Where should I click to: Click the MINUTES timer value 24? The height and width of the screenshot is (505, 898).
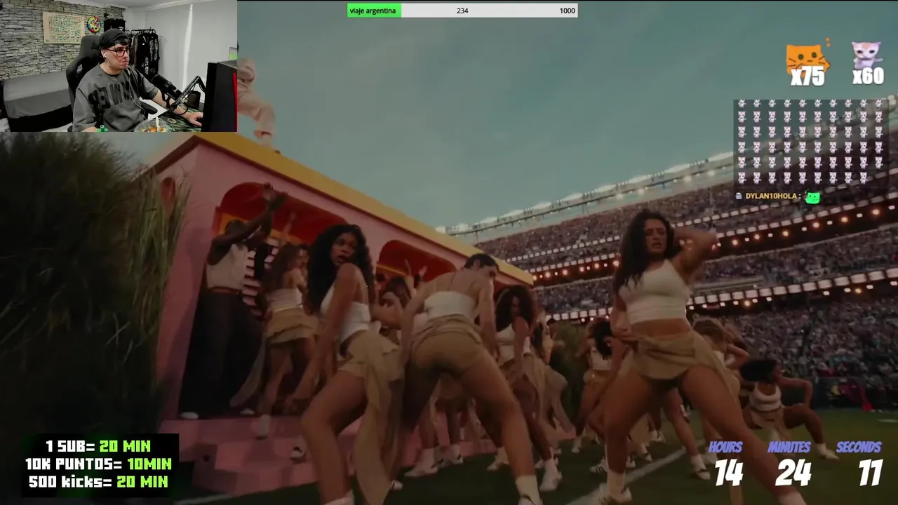[793, 473]
